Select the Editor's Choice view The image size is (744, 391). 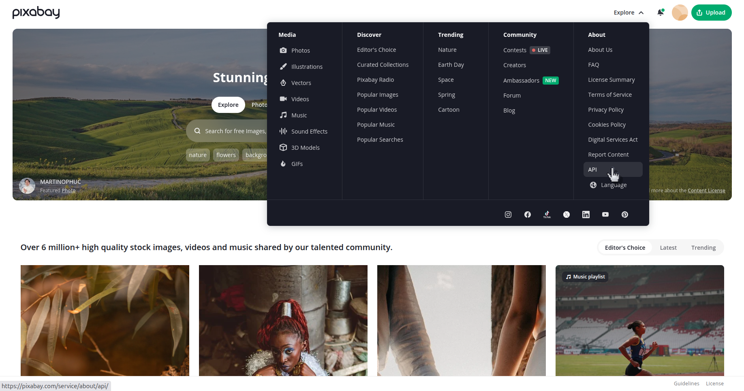pyautogui.click(x=625, y=247)
